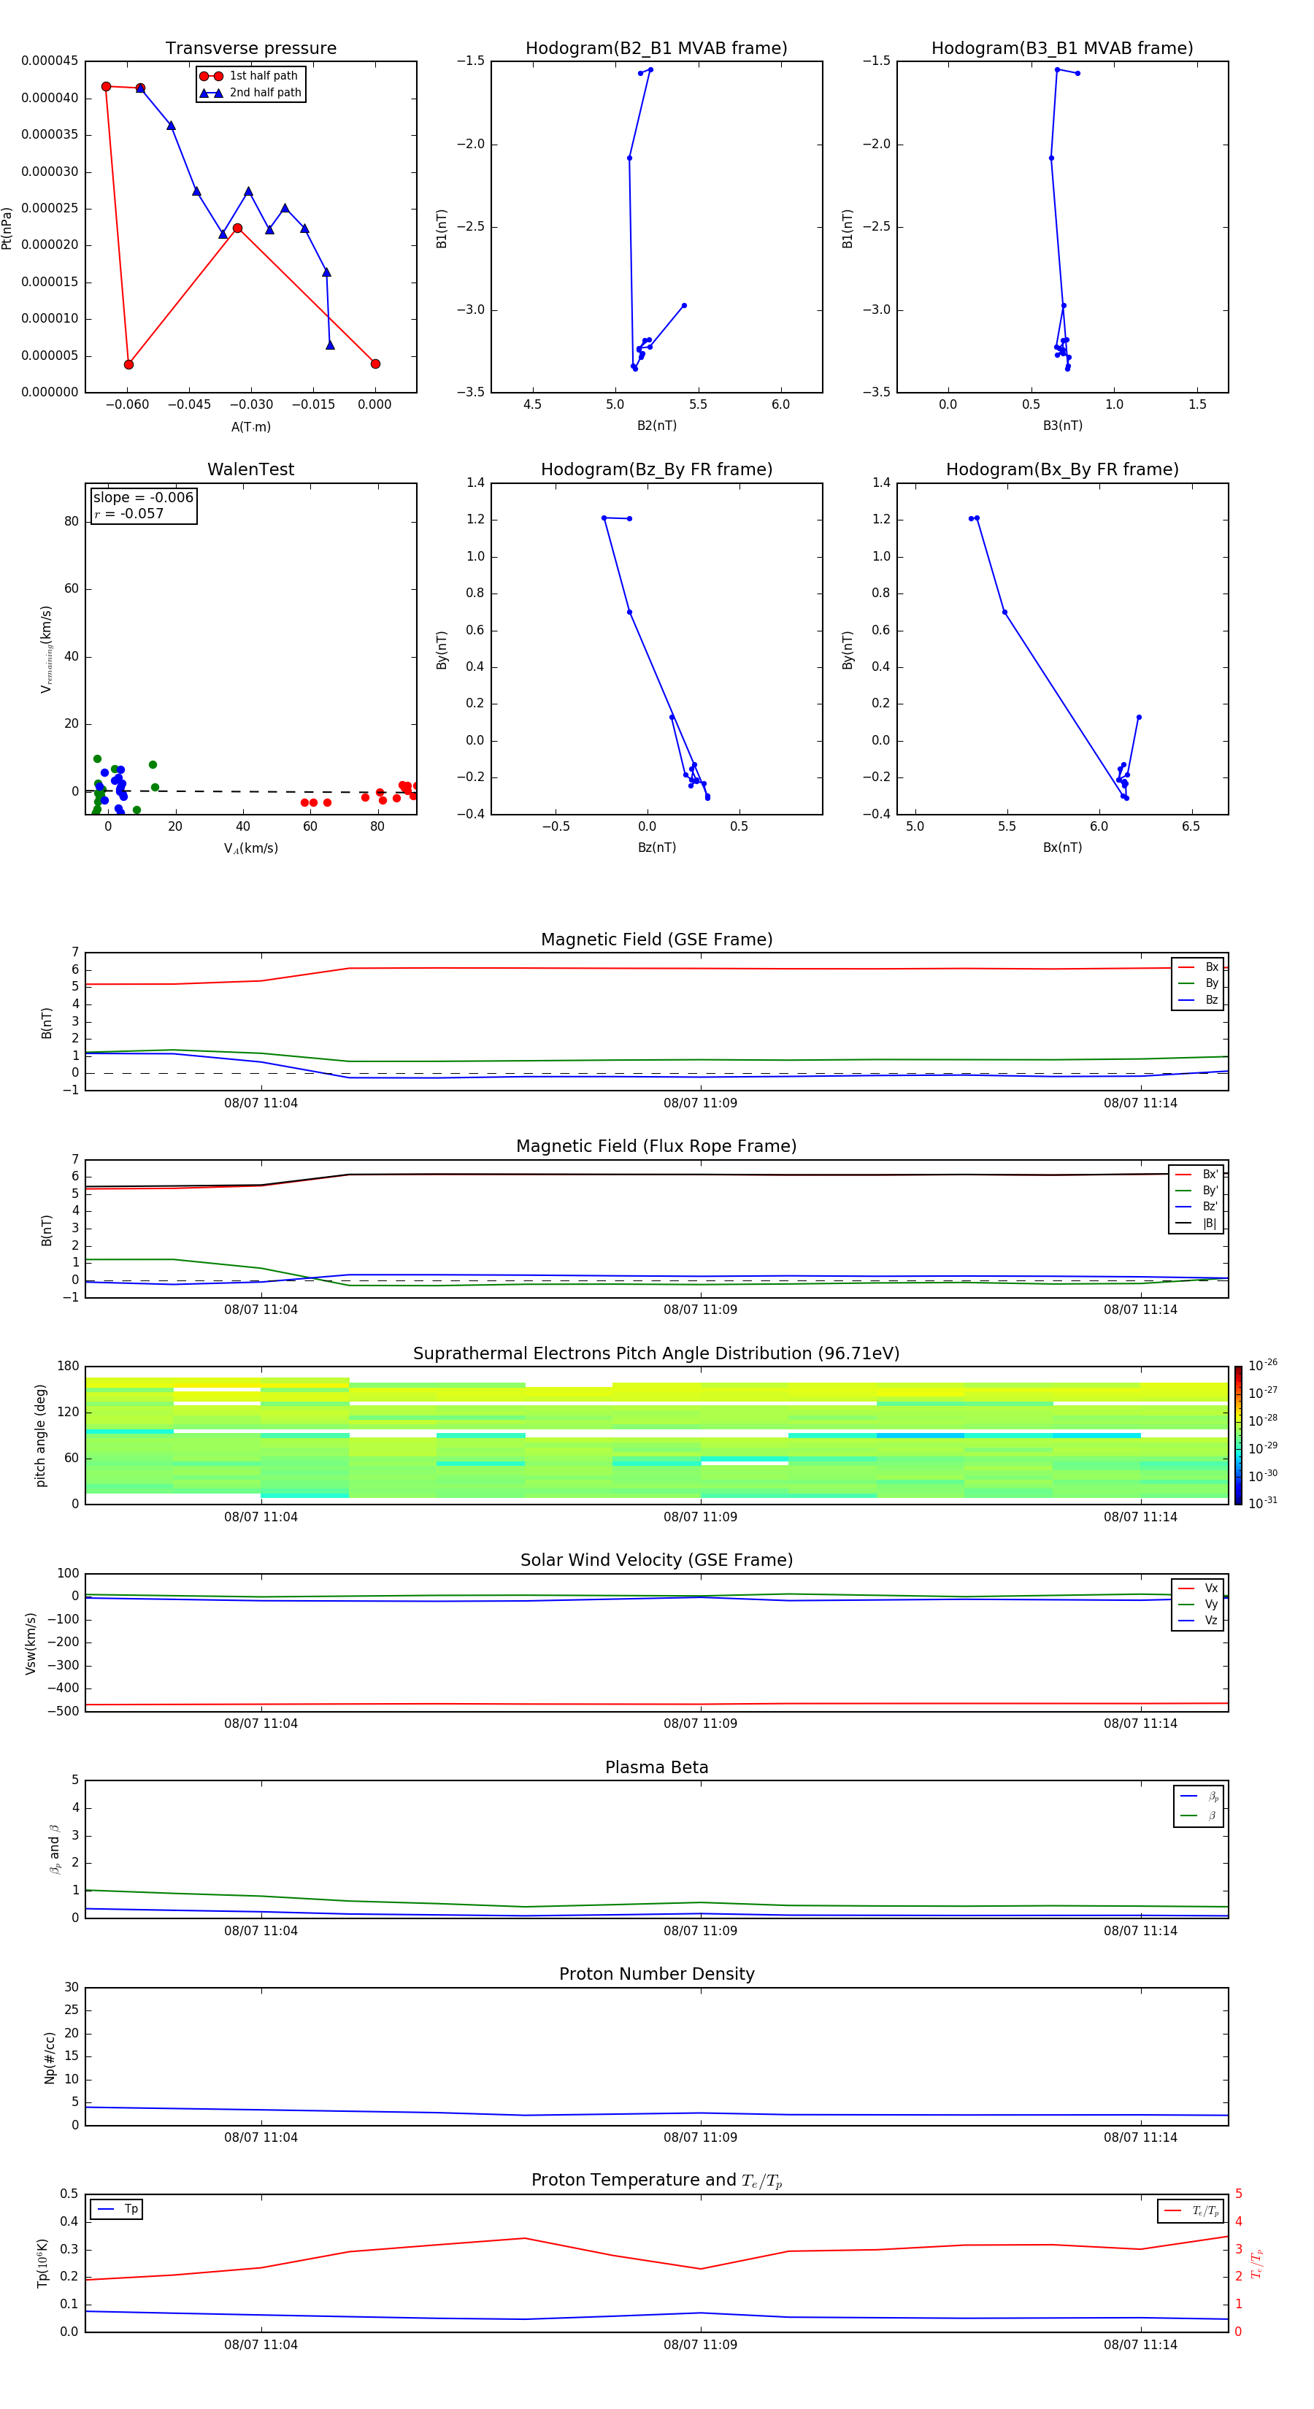The width and height of the screenshot is (1314, 2409).
Task: Select the '1st half path' legend entry
Action: tap(250, 76)
